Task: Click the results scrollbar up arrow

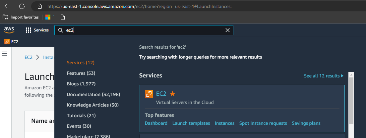Action: pos(351,74)
